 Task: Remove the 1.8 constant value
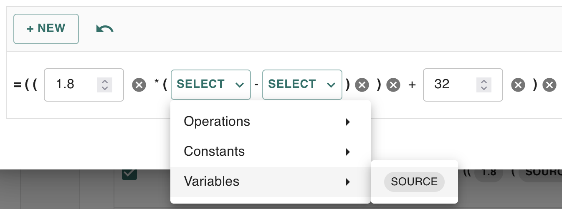click(x=139, y=85)
